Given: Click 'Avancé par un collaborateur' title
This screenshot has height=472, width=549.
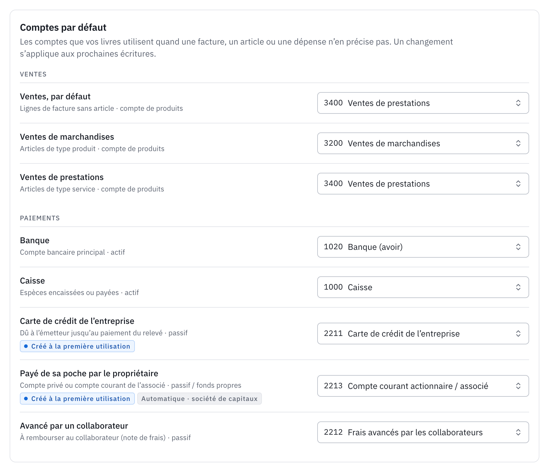Looking at the screenshot, I should pyautogui.click(x=74, y=426).
